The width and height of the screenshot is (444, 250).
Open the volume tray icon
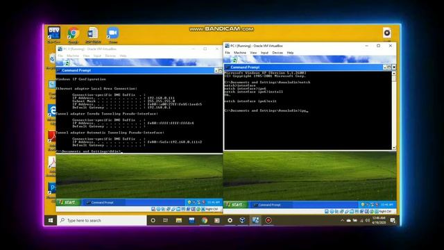(x=368, y=221)
